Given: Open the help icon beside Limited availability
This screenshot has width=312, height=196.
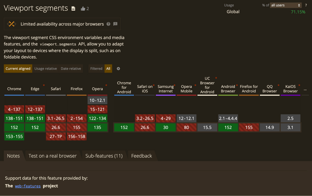Looking at the screenshot, I should pyautogui.click(x=108, y=24).
